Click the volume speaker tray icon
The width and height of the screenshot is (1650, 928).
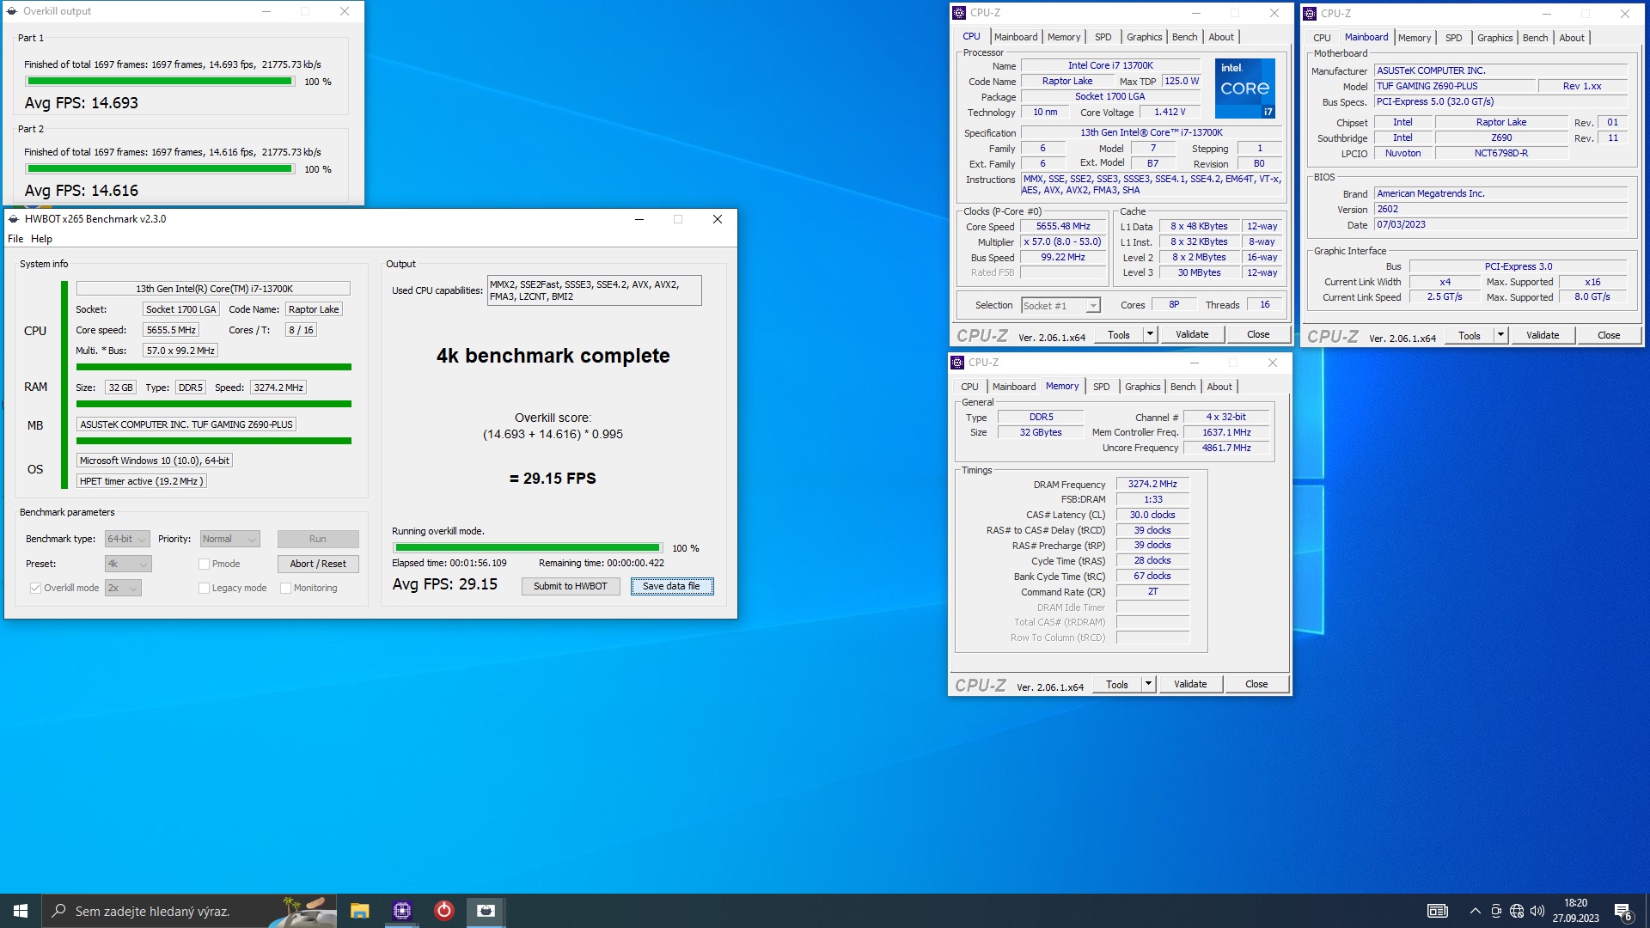tap(1537, 911)
